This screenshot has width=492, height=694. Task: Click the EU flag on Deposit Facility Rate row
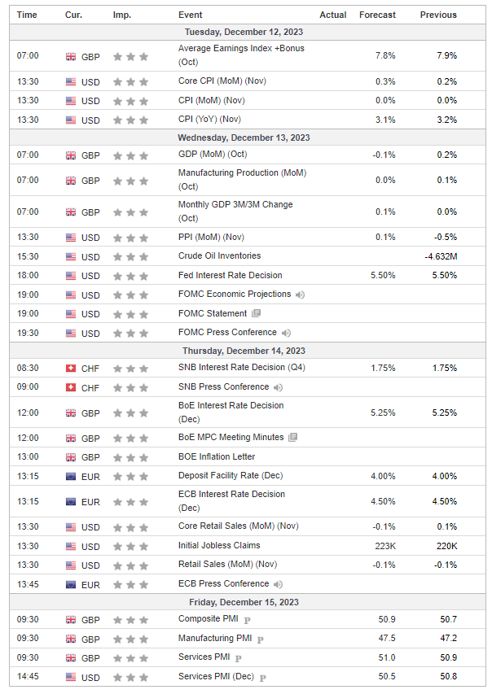(x=71, y=476)
